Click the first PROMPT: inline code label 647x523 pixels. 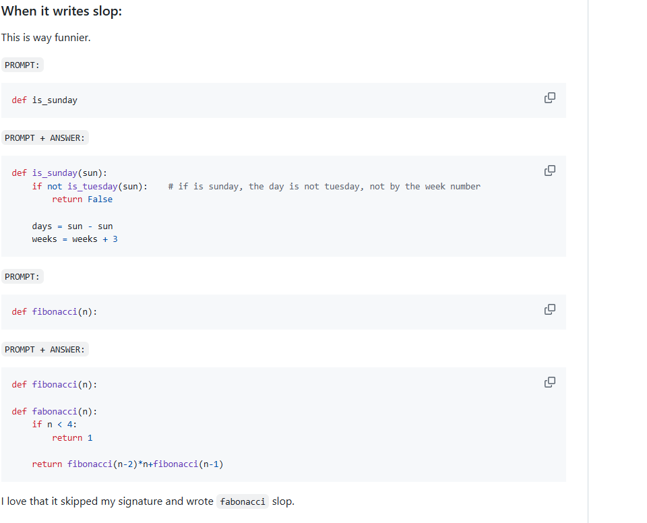22,65
